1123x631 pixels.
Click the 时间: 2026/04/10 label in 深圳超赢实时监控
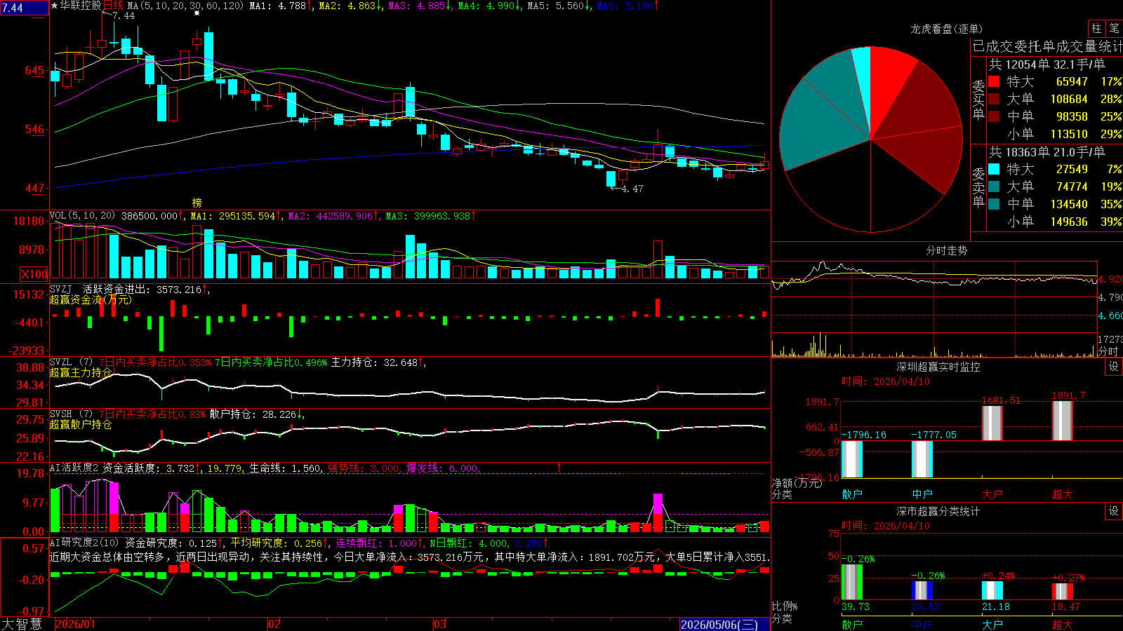(886, 381)
